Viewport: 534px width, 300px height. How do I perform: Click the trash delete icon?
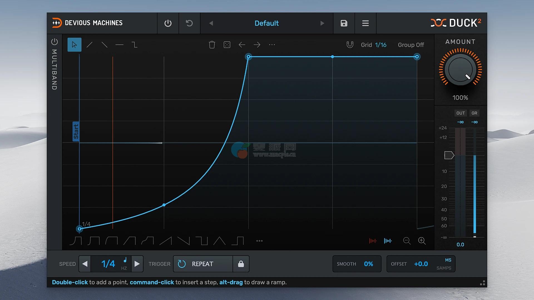(212, 45)
